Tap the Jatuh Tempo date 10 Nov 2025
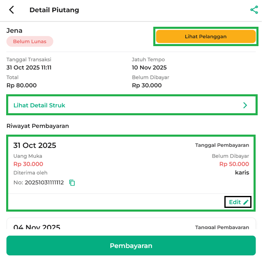263x261 pixels. click(149, 68)
